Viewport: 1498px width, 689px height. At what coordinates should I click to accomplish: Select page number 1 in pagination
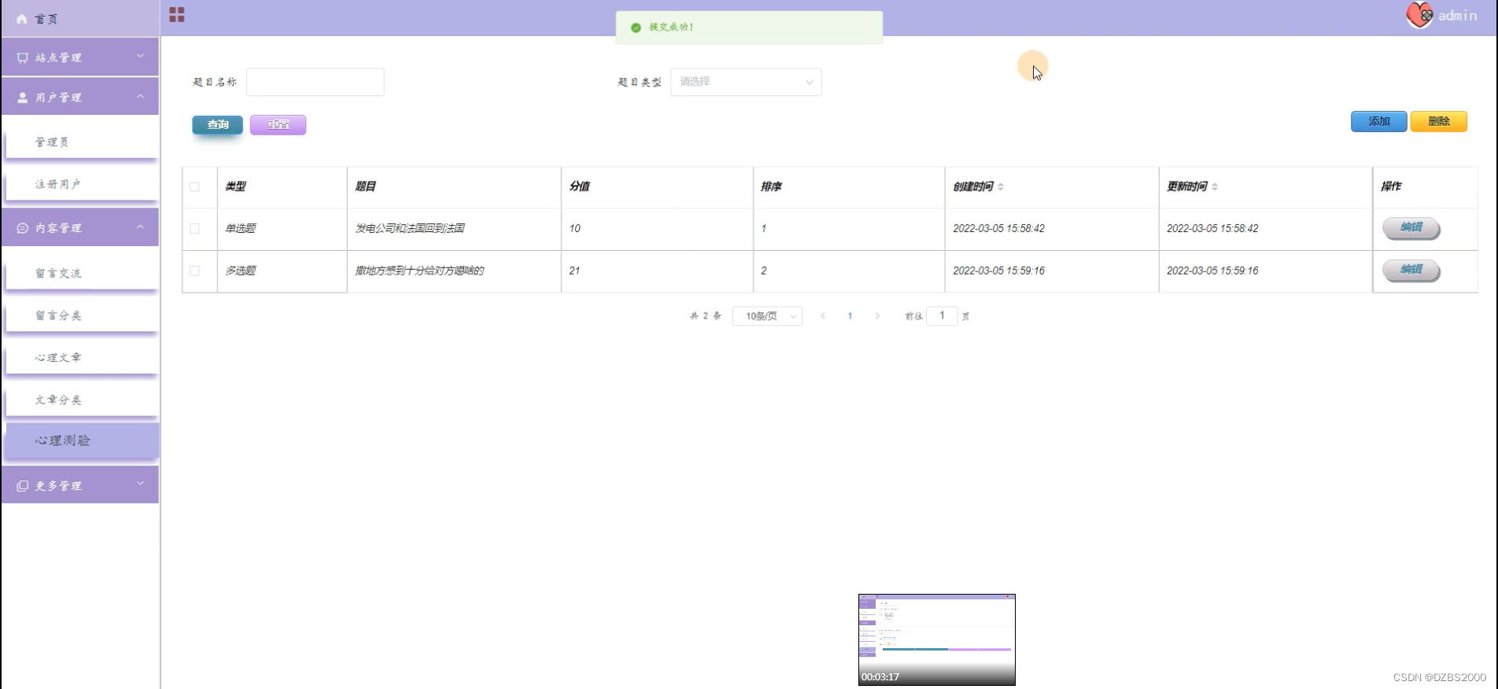pos(850,315)
